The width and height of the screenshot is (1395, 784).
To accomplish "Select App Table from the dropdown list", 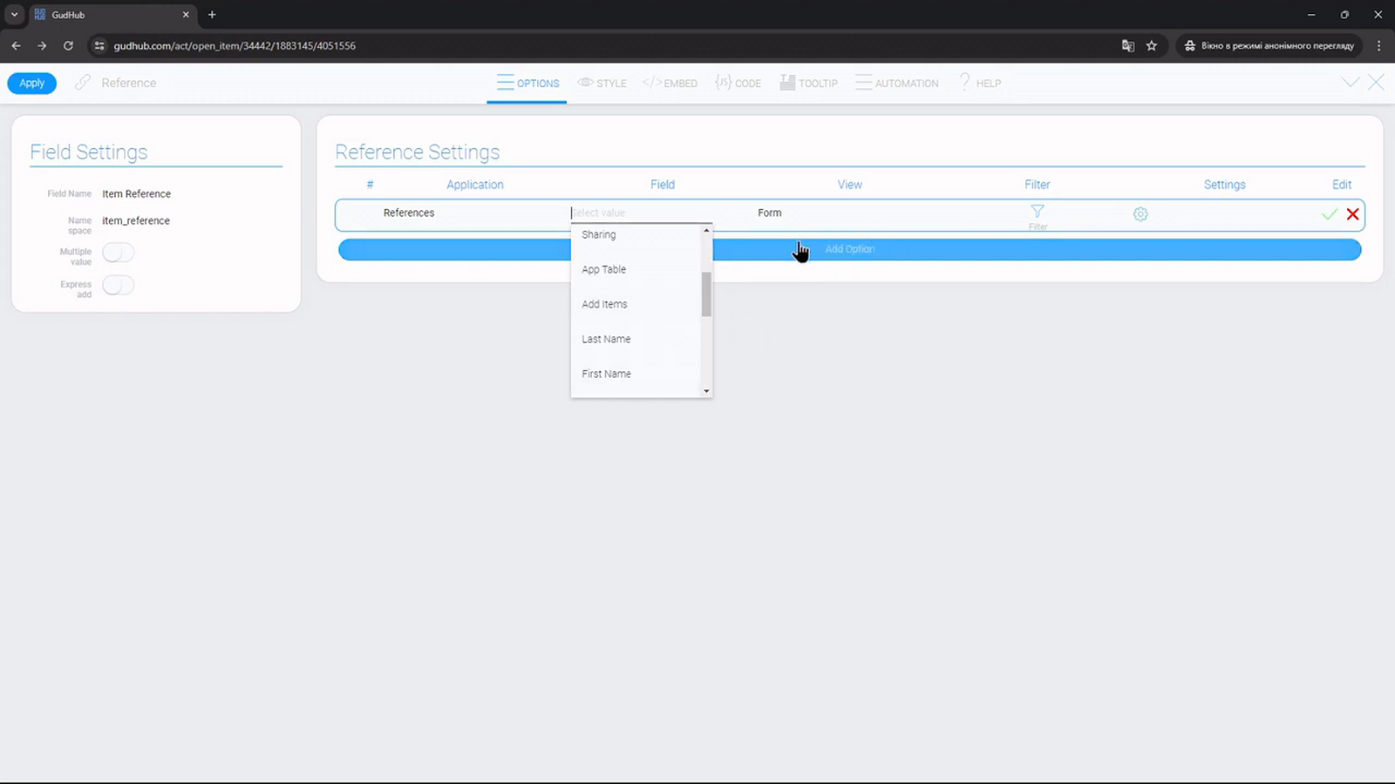I will click(x=636, y=269).
